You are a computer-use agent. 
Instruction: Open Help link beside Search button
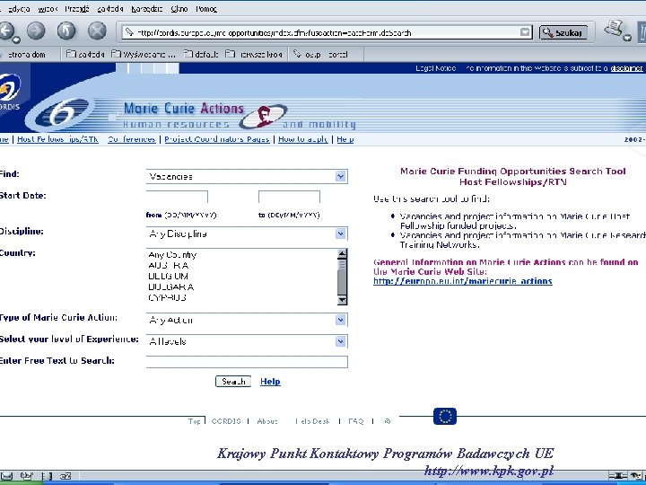[270, 382]
